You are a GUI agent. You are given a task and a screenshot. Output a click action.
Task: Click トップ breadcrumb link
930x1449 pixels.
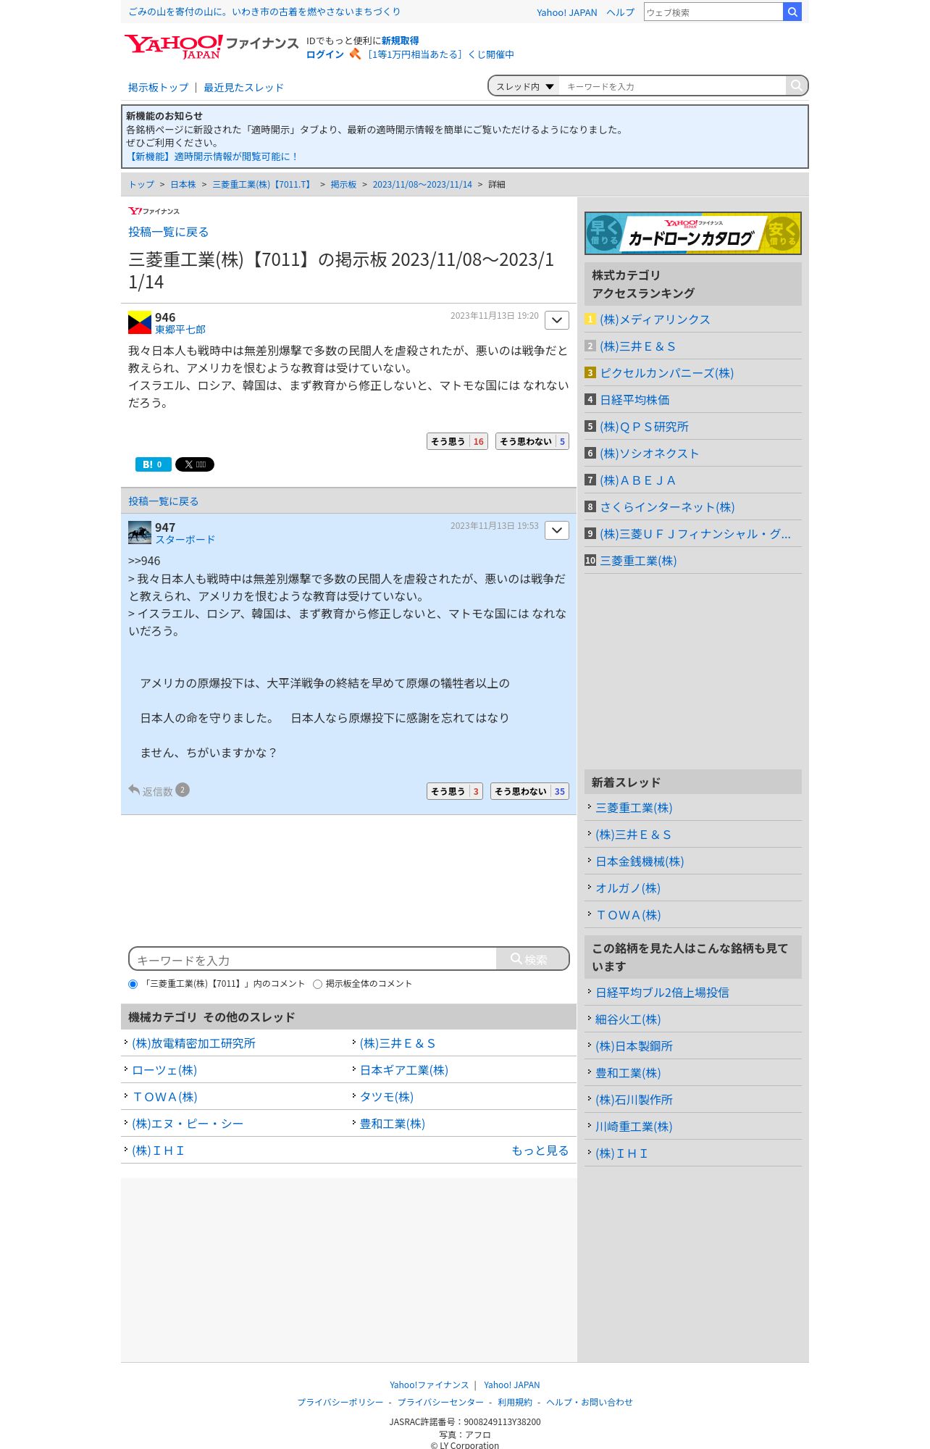coord(141,185)
